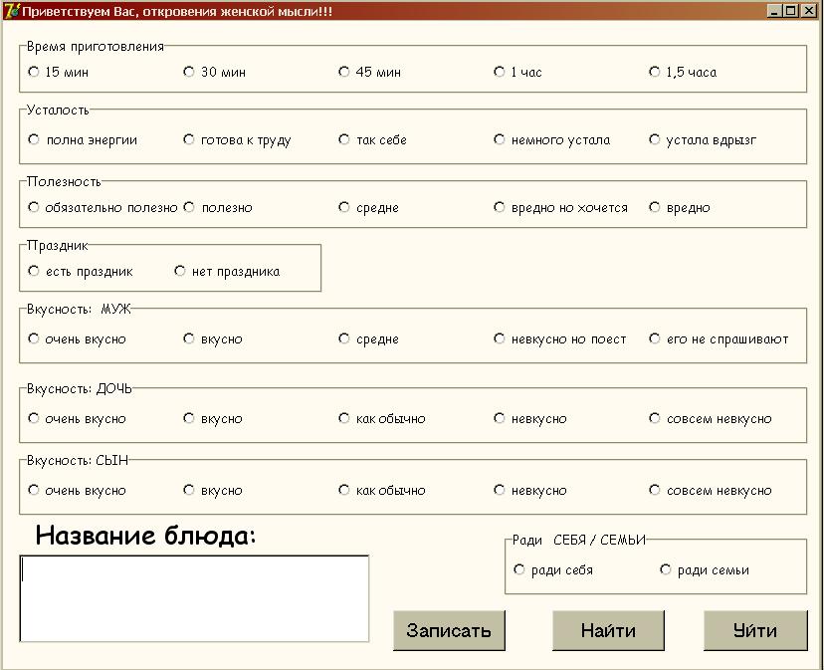This screenshot has height=670, width=824.
Task: Open the Tk window icon menu
Action: [x=12, y=11]
